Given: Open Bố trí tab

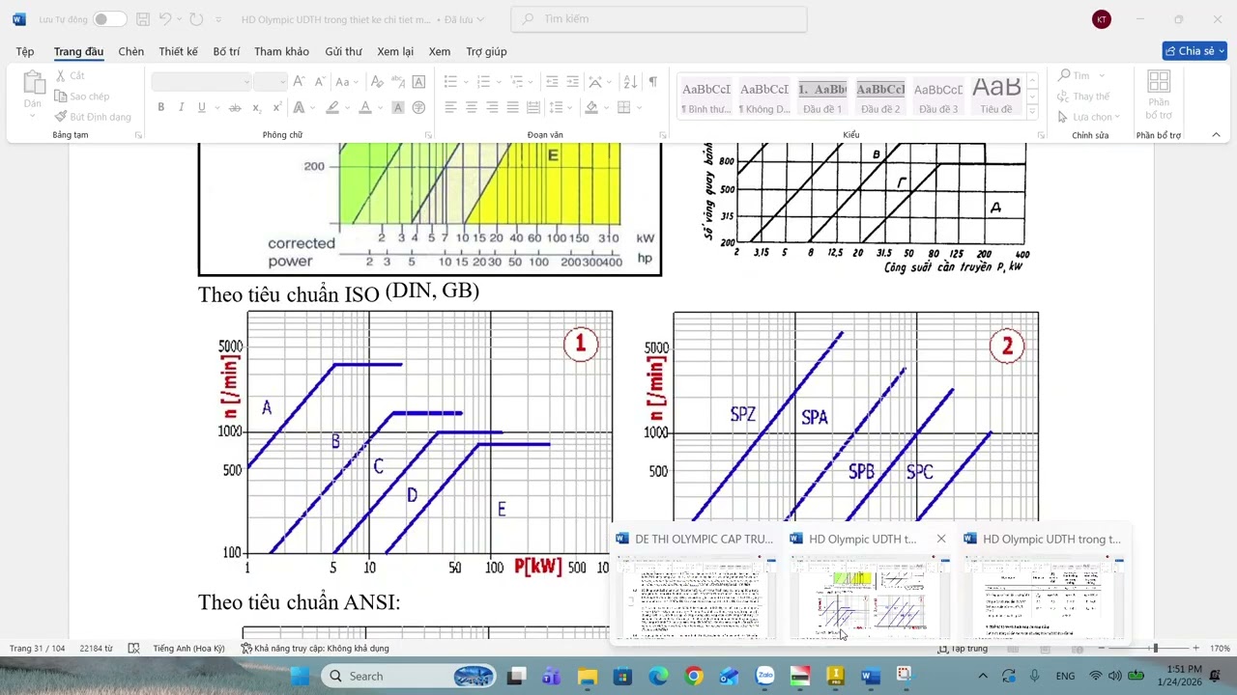Looking at the screenshot, I should tap(226, 51).
